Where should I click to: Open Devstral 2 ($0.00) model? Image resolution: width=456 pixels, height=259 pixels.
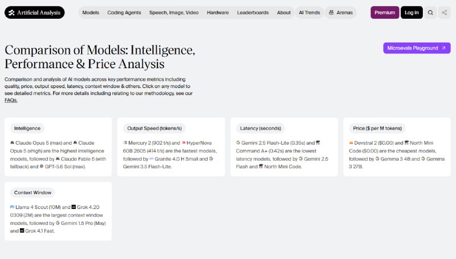[x=374, y=143]
